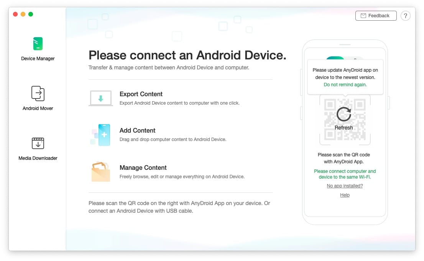Viewport: 424px width, 261px height.
Task: Close the window with red button
Action: 15,14
